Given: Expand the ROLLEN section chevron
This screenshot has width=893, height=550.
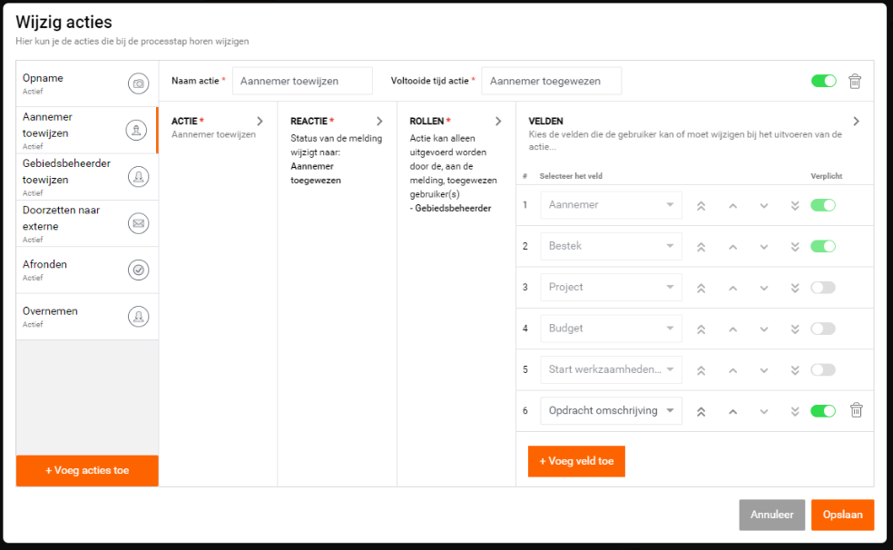Looking at the screenshot, I should click(498, 122).
